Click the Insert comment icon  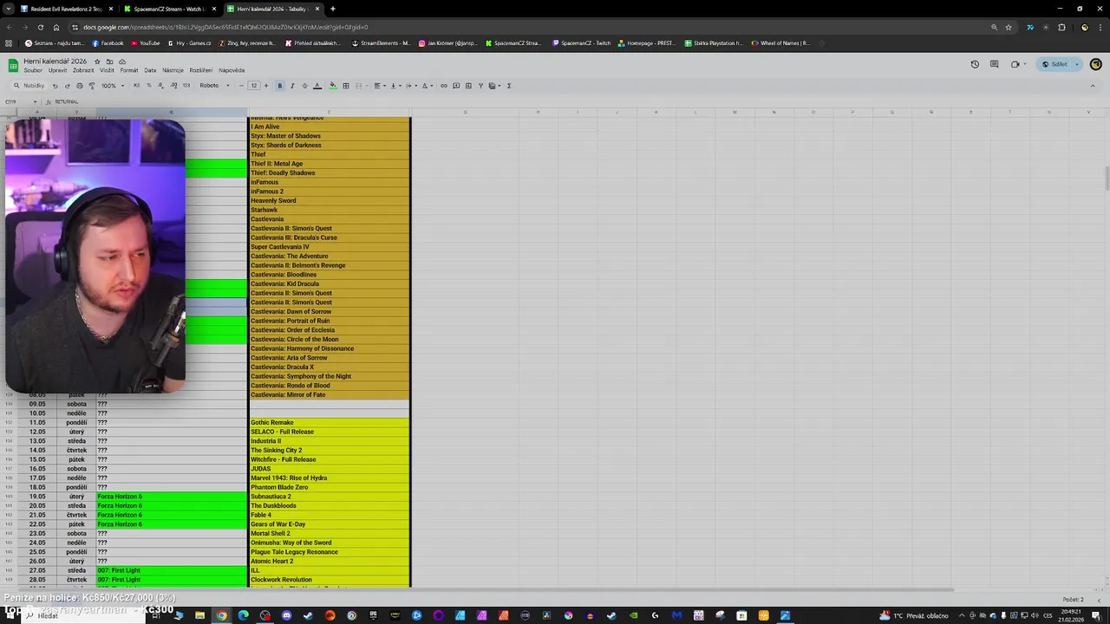pos(456,86)
